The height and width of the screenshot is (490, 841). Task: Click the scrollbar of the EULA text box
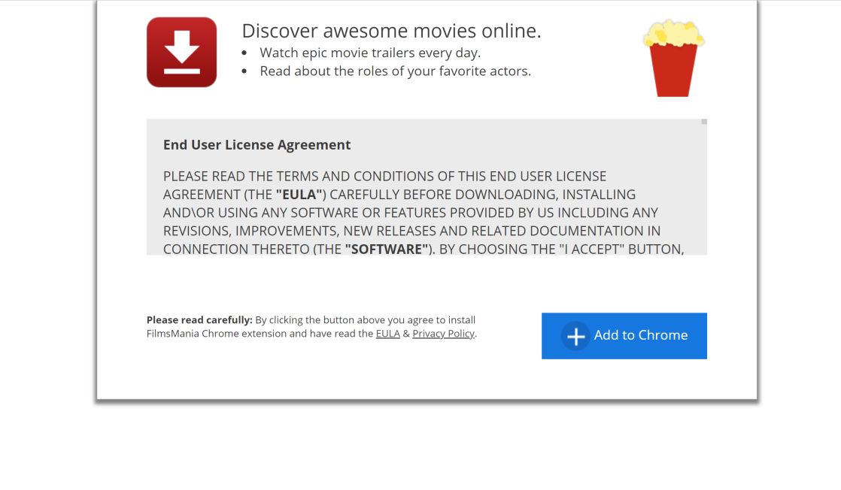(703, 188)
